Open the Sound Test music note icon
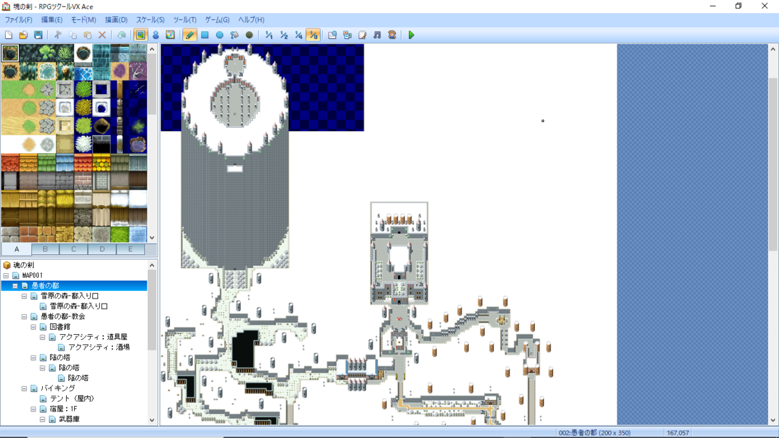Viewport: 779px width, 438px height. (x=377, y=35)
